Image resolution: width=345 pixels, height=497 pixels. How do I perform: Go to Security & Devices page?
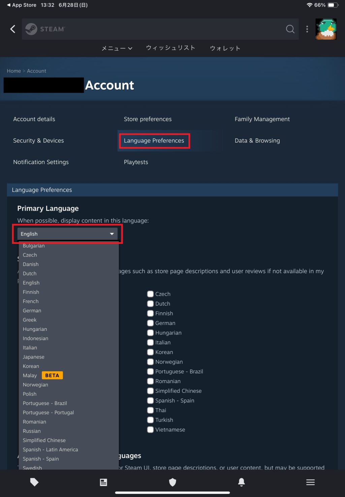(38, 141)
